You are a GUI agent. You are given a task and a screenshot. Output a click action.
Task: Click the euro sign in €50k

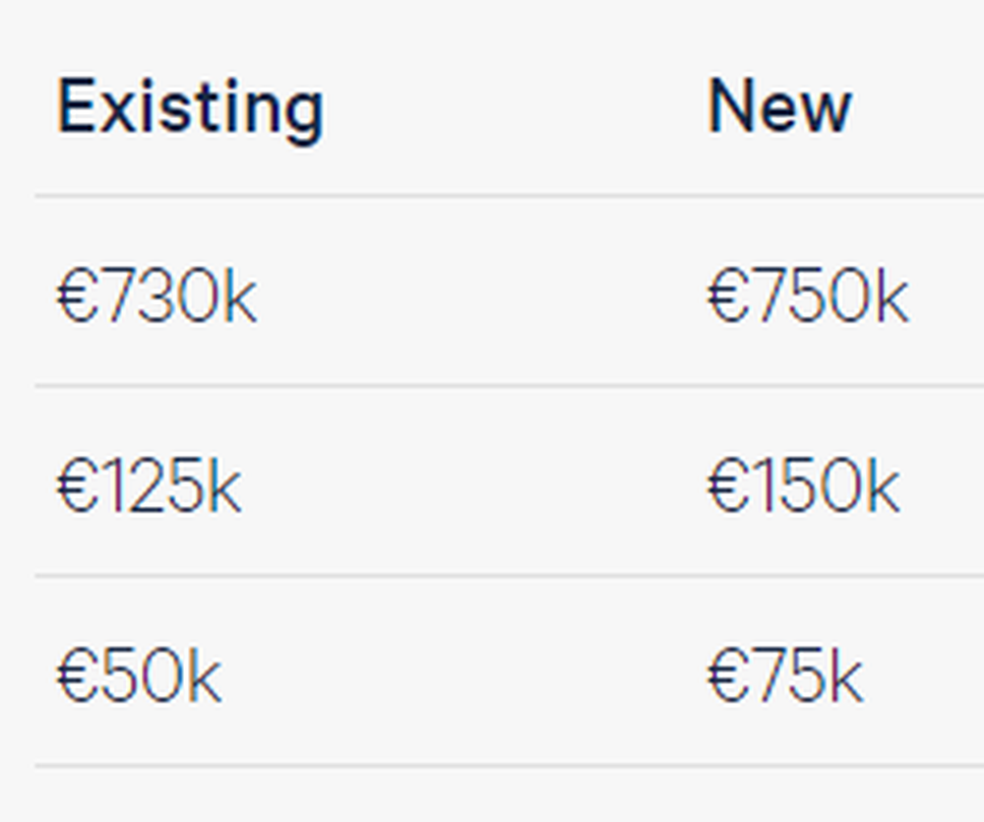77,675
